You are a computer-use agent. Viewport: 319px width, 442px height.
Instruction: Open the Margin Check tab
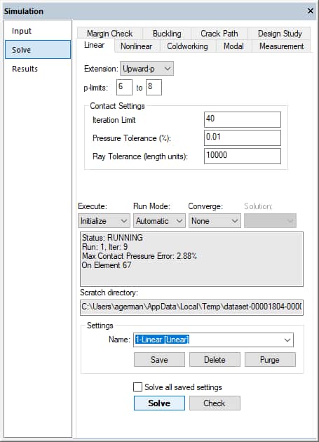point(109,34)
